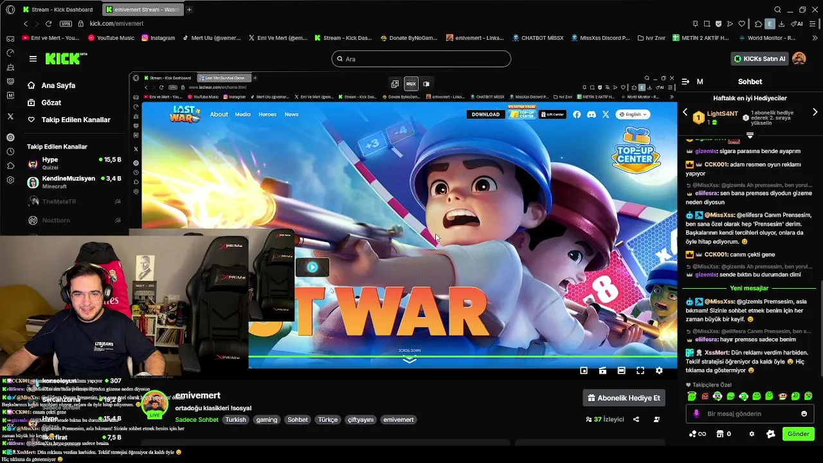This screenshot has width=823, height=463.
Task: Click the Bir mesaj gönderin chat input
Action: tap(750, 414)
